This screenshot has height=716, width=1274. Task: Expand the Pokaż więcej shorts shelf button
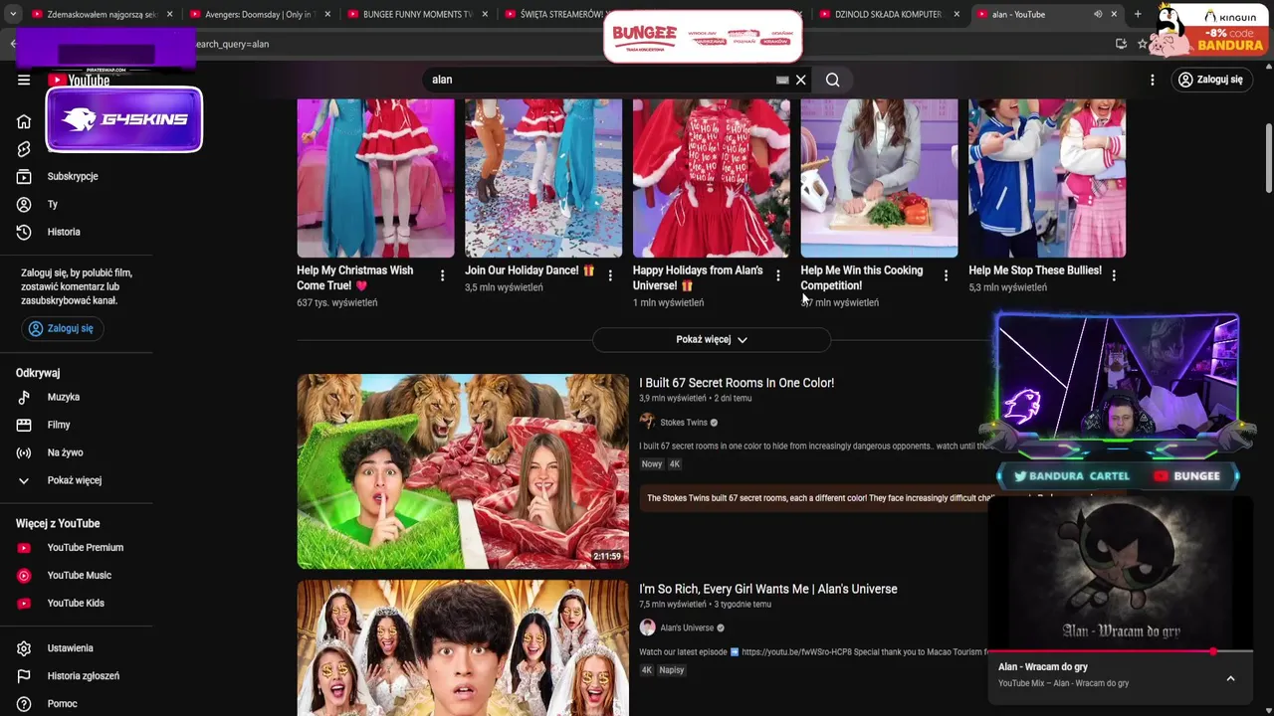pyautogui.click(x=712, y=339)
